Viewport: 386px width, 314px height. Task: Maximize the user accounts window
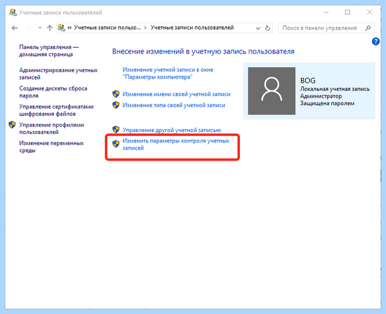pos(347,12)
